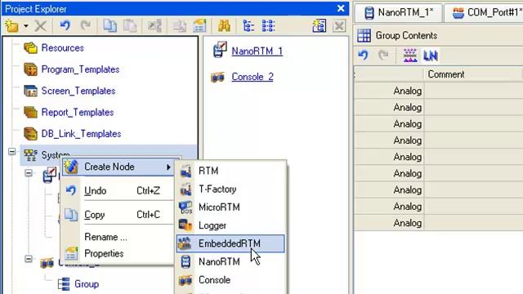Create a Console node

[230, 280]
